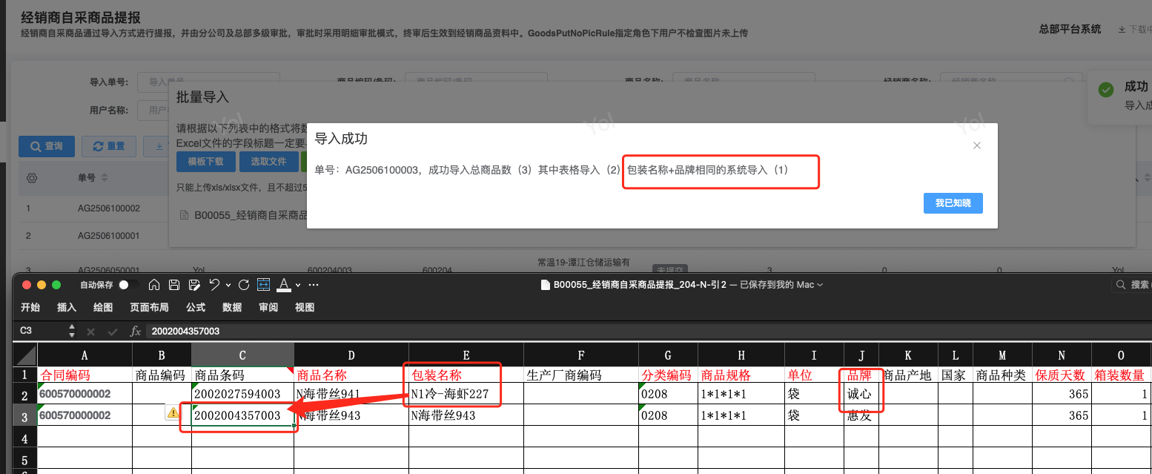Screen dimensions: 1152x474
Task: Open the undo history dropdown arrow
Action: click(228, 286)
